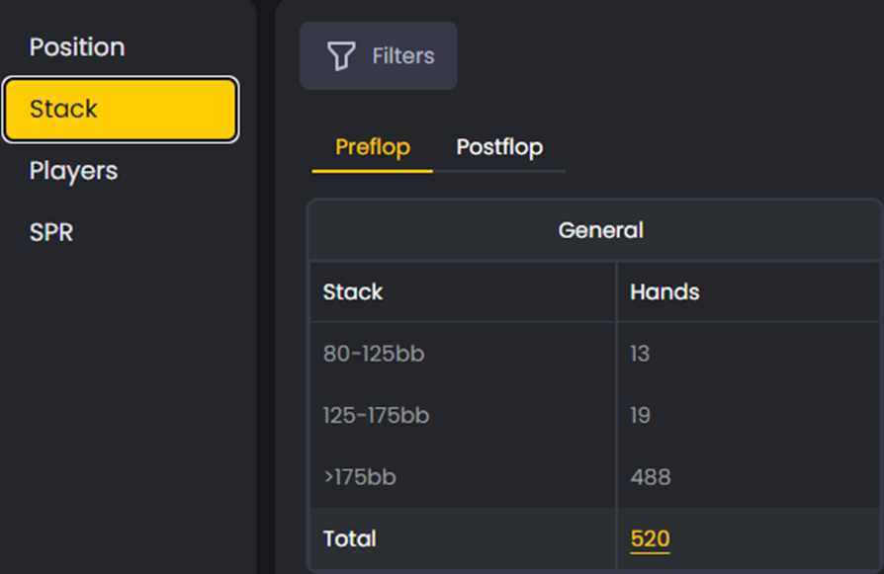Switch to the Postflop tab
The width and height of the screenshot is (884, 574).
pyautogui.click(x=499, y=146)
